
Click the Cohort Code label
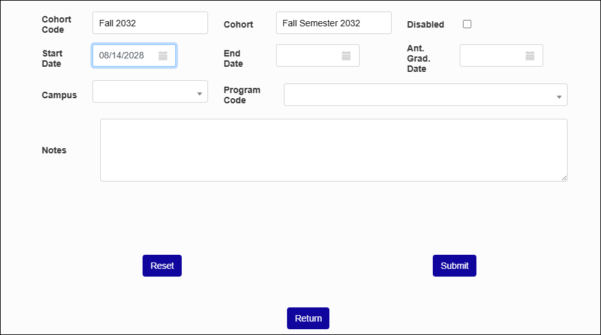[x=57, y=24]
